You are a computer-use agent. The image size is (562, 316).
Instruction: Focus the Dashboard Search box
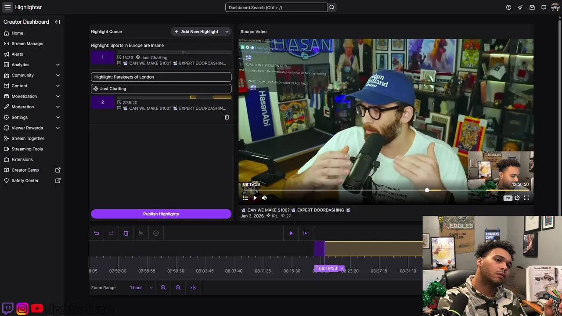pyautogui.click(x=276, y=7)
